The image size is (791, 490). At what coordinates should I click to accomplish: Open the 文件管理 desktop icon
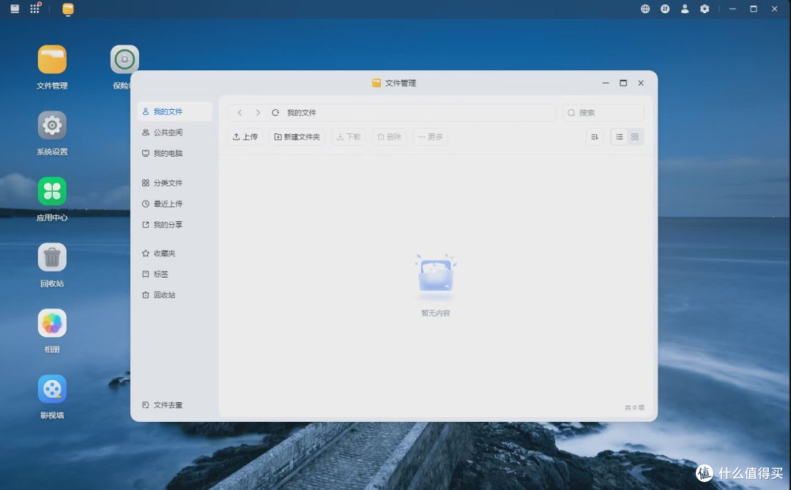point(52,59)
